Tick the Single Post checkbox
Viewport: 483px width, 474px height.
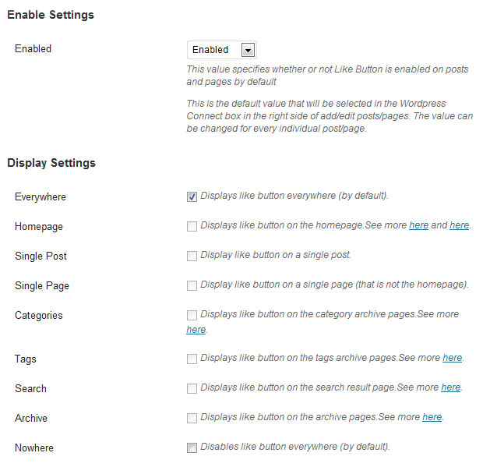point(192,256)
